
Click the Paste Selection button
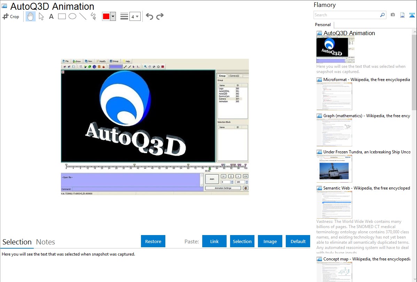click(242, 241)
